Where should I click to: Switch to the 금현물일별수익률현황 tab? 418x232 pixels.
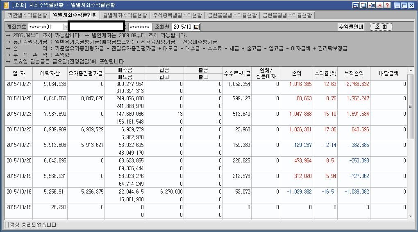point(232,16)
